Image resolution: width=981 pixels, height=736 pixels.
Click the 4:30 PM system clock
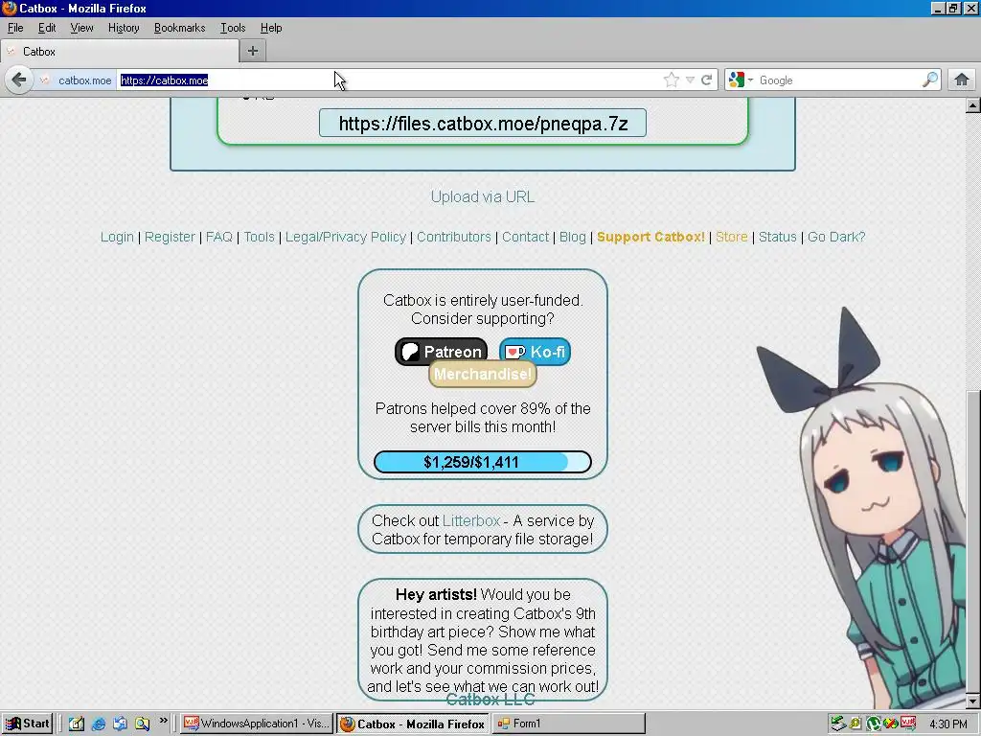(947, 724)
